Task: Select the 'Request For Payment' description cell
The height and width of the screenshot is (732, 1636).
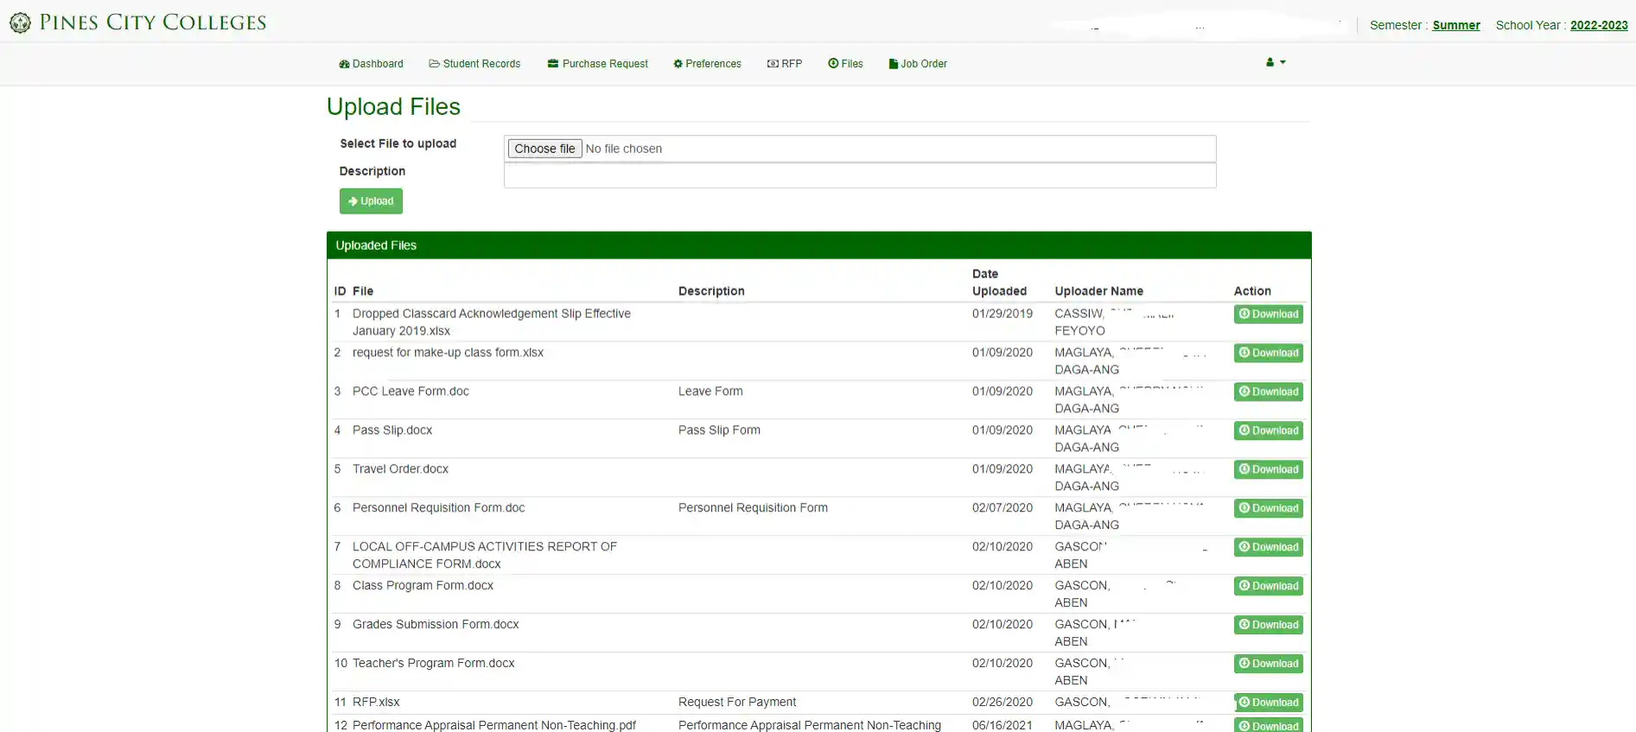Action: [737, 703]
